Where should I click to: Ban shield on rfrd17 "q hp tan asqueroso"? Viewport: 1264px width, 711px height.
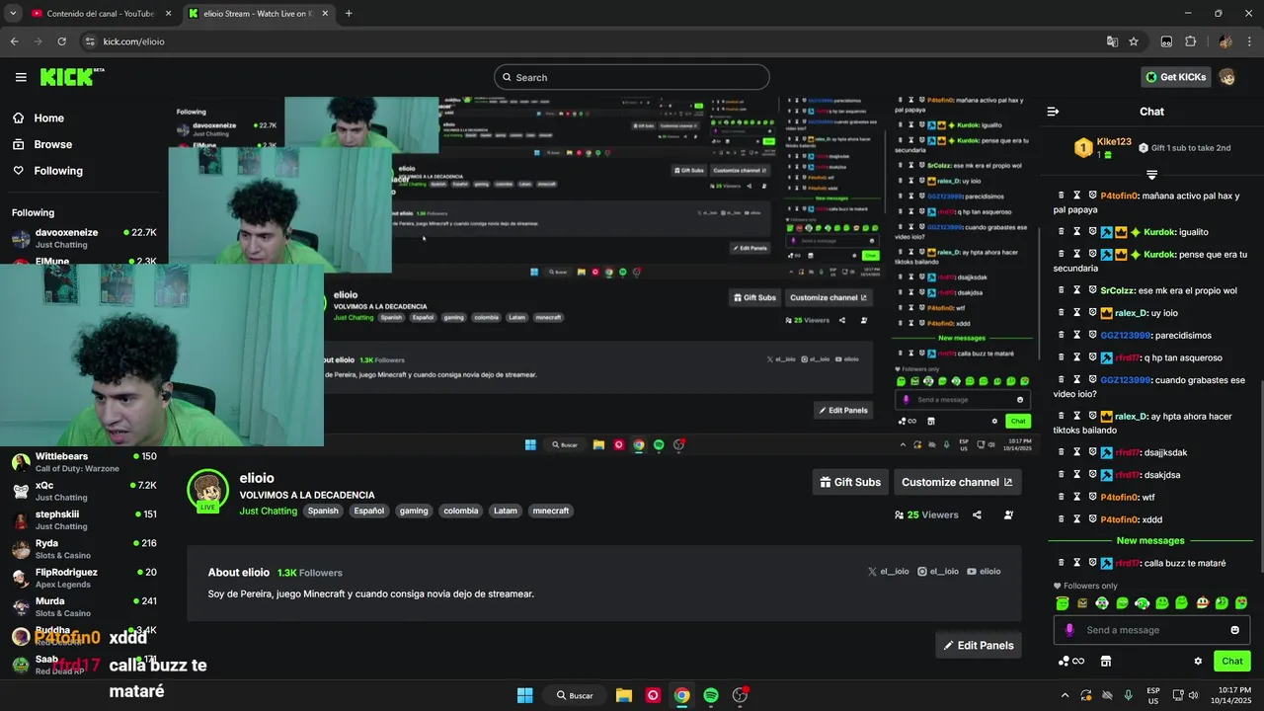coord(1093,357)
